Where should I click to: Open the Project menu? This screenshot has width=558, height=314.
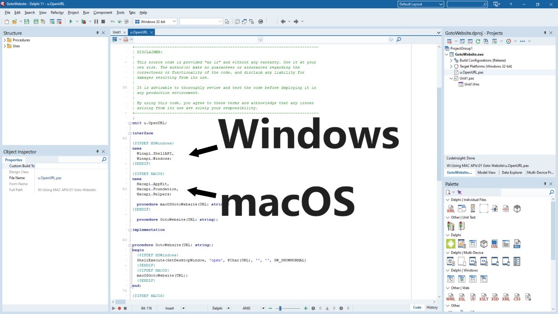[x=73, y=13]
